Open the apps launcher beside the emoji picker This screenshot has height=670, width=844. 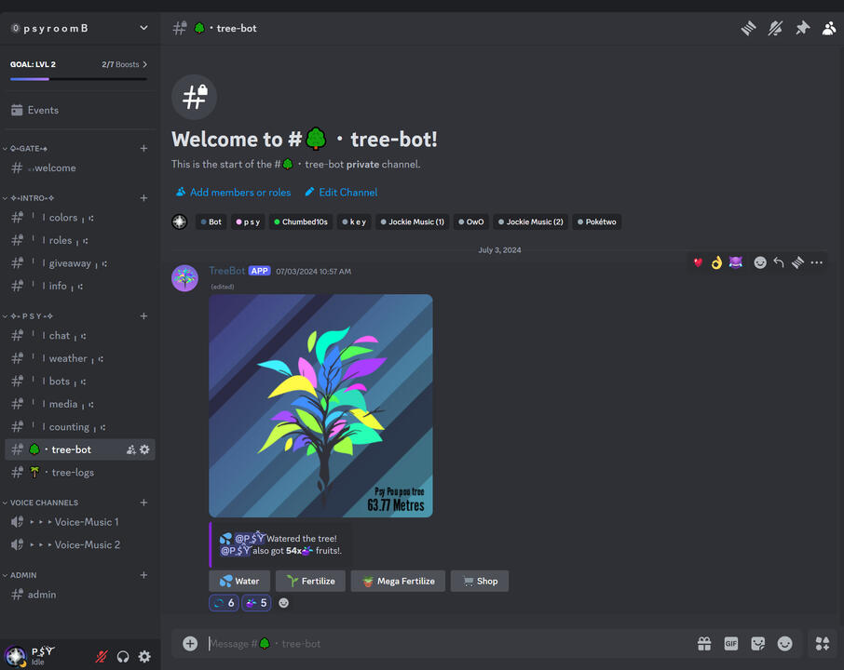coord(821,643)
